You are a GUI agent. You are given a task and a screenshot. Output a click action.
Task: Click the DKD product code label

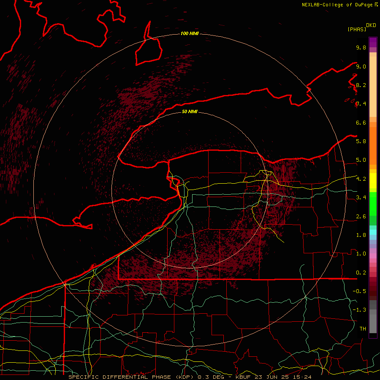pos(371,25)
